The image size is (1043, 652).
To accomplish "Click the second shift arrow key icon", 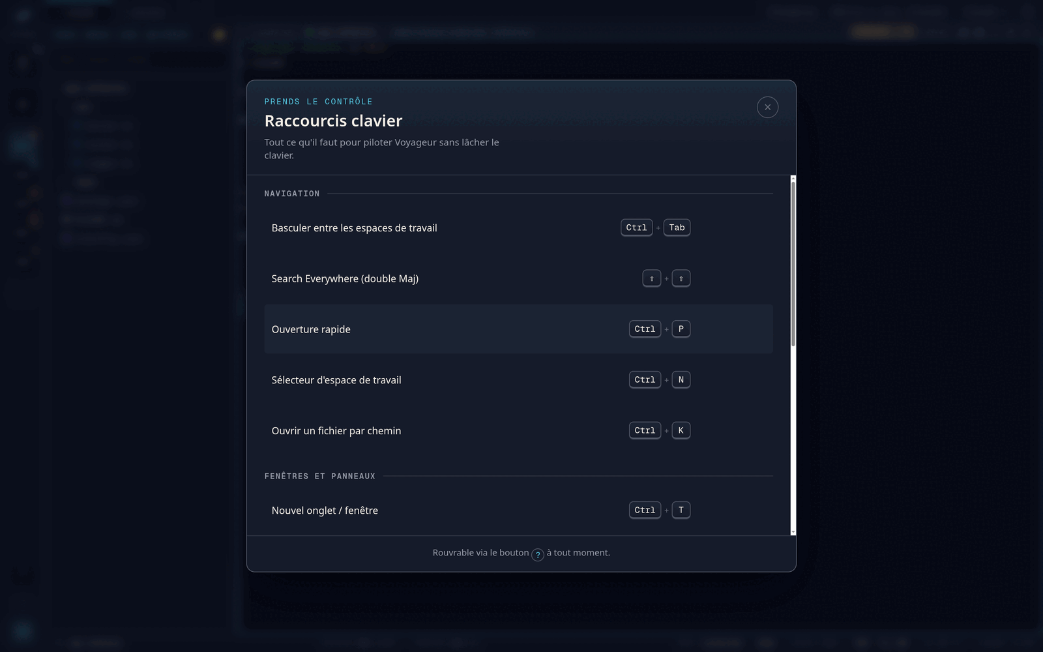I will click(681, 278).
